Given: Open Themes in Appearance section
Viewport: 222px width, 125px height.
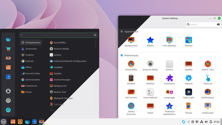Looking at the screenshot, I should (x=189, y=42).
